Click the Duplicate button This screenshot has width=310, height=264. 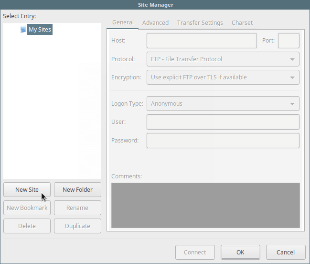coord(77,226)
